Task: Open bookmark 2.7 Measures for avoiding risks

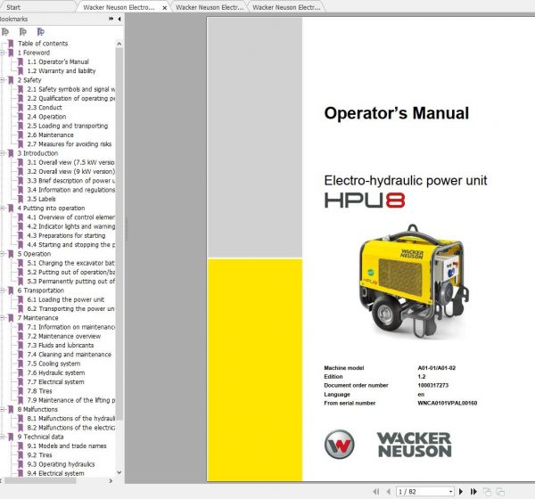Action: [70, 144]
